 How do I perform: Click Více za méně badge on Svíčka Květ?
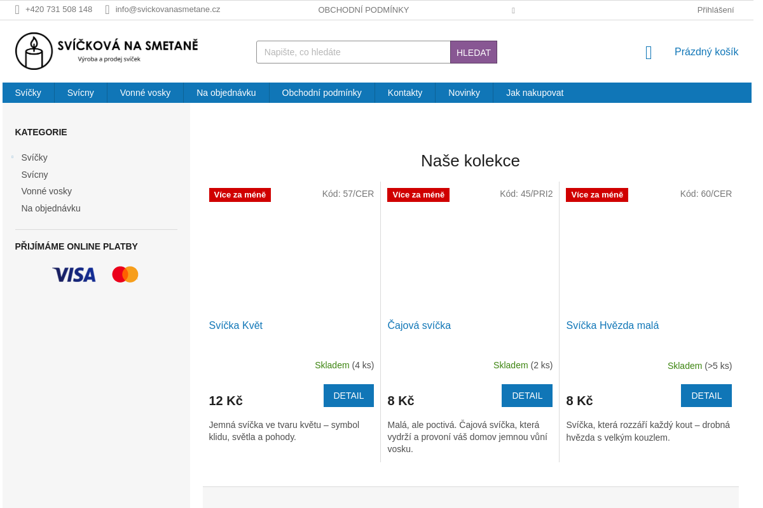tap(240, 195)
